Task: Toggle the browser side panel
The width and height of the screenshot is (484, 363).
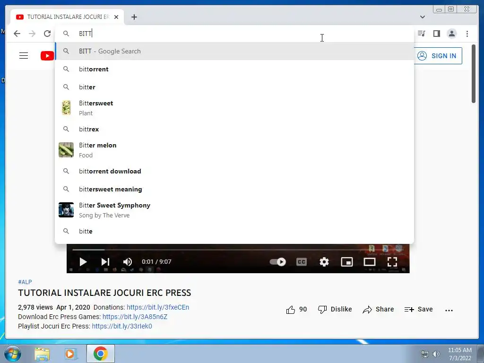Action: (436, 34)
